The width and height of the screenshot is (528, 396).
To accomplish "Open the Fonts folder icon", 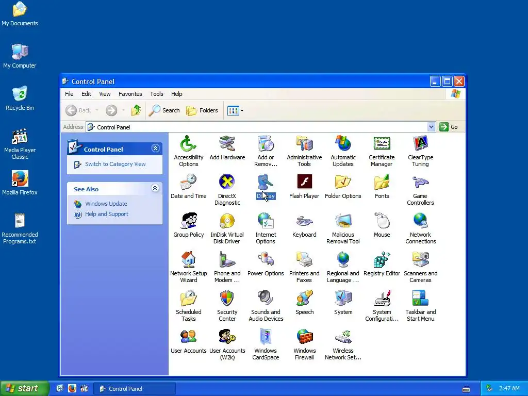I will [382, 182].
